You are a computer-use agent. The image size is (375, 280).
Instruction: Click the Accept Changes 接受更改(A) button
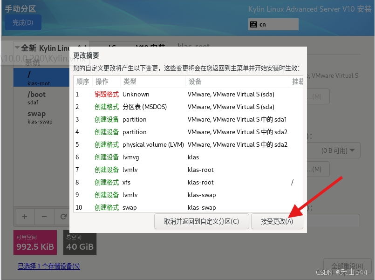(x=277, y=221)
